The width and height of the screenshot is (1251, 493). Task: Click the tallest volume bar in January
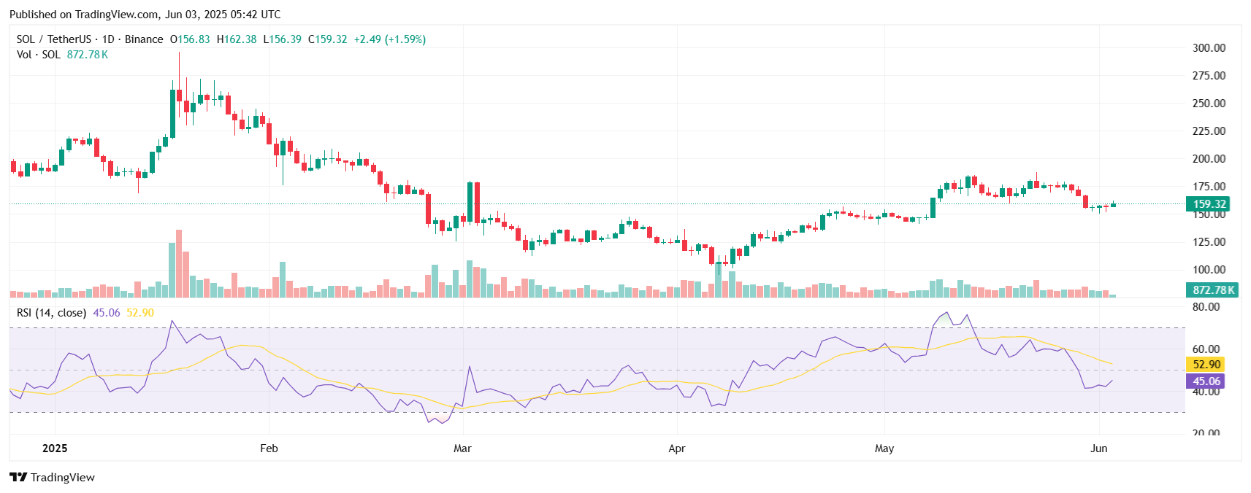coord(179,263)
